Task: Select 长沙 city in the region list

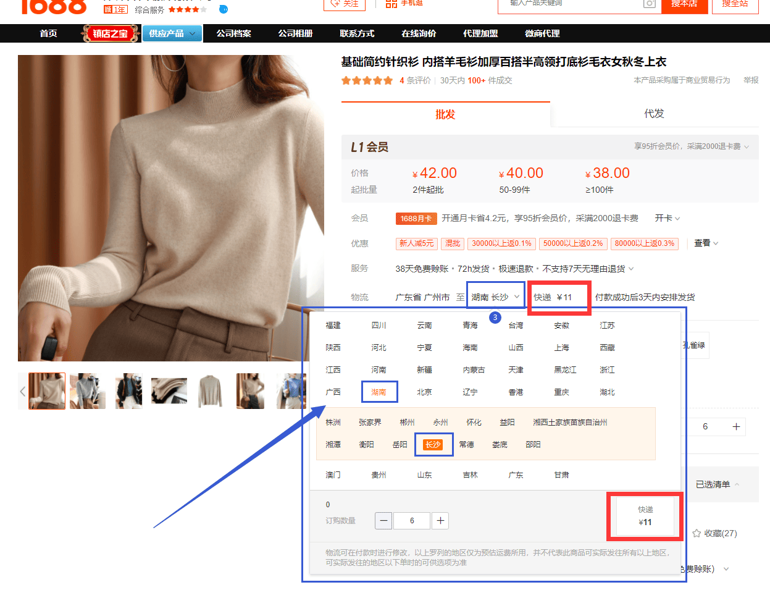Action: click(433, 445)
